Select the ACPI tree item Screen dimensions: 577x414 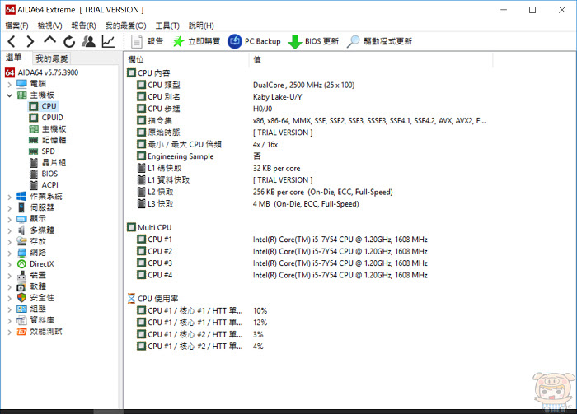[x=44, y=185]
